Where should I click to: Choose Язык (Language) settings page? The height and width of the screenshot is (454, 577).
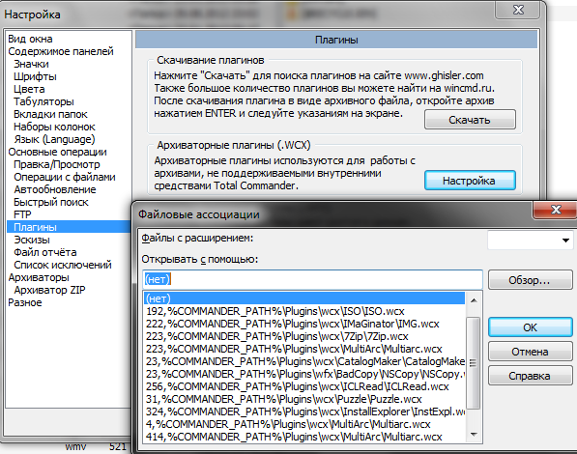[54, 139]
